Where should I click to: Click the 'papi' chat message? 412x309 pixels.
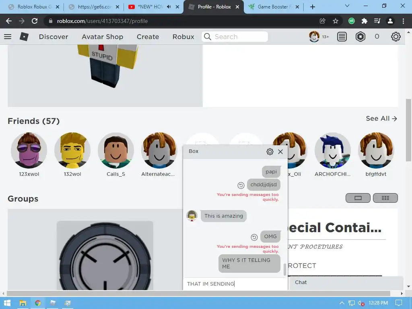pos(271,171)
